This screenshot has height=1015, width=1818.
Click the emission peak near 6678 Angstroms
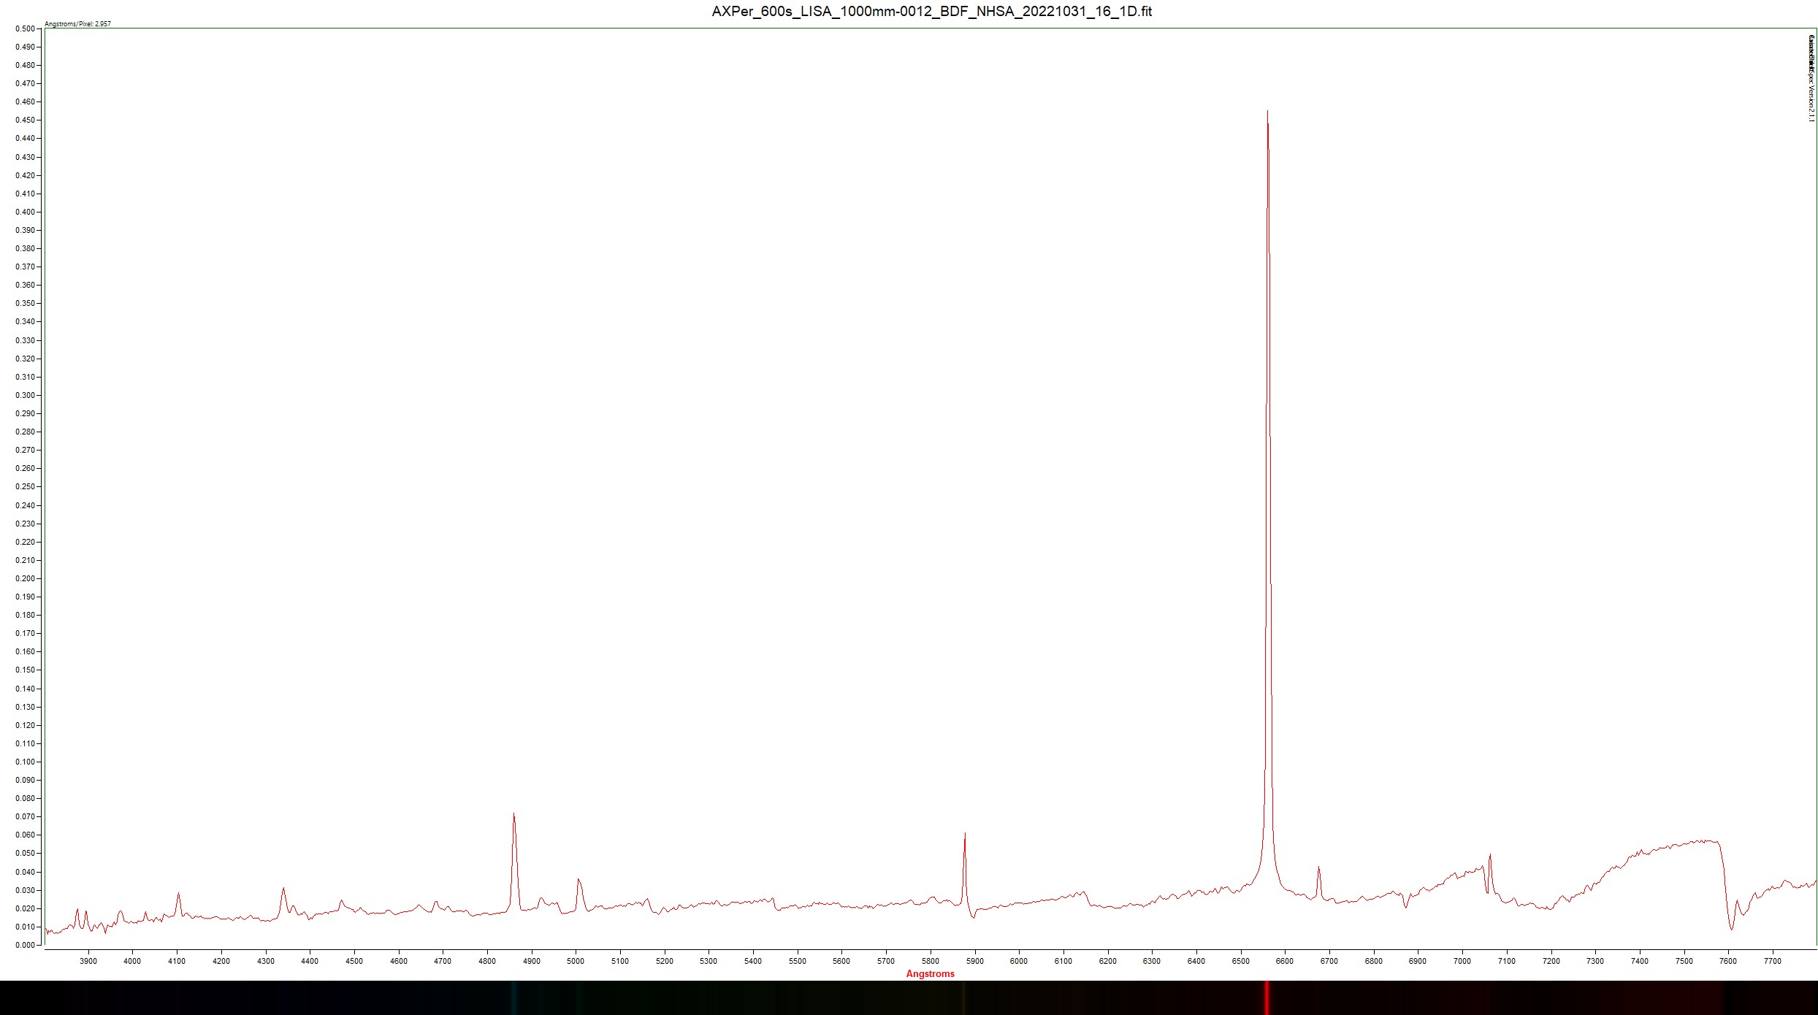coord(1318,868)
